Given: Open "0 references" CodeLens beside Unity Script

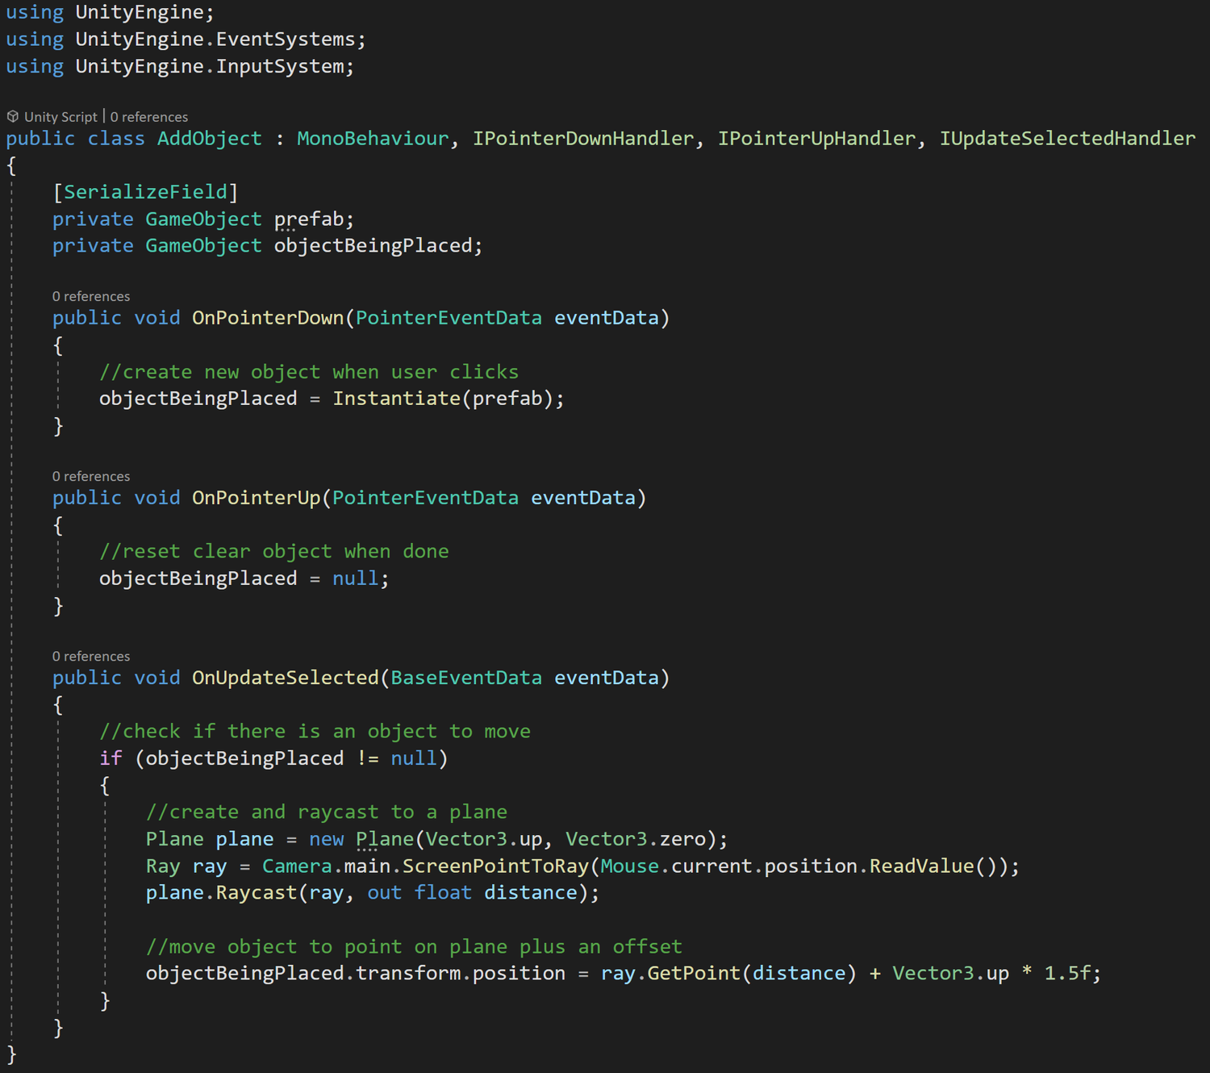Looking at the screenshot, I should (x=149, y=116).
